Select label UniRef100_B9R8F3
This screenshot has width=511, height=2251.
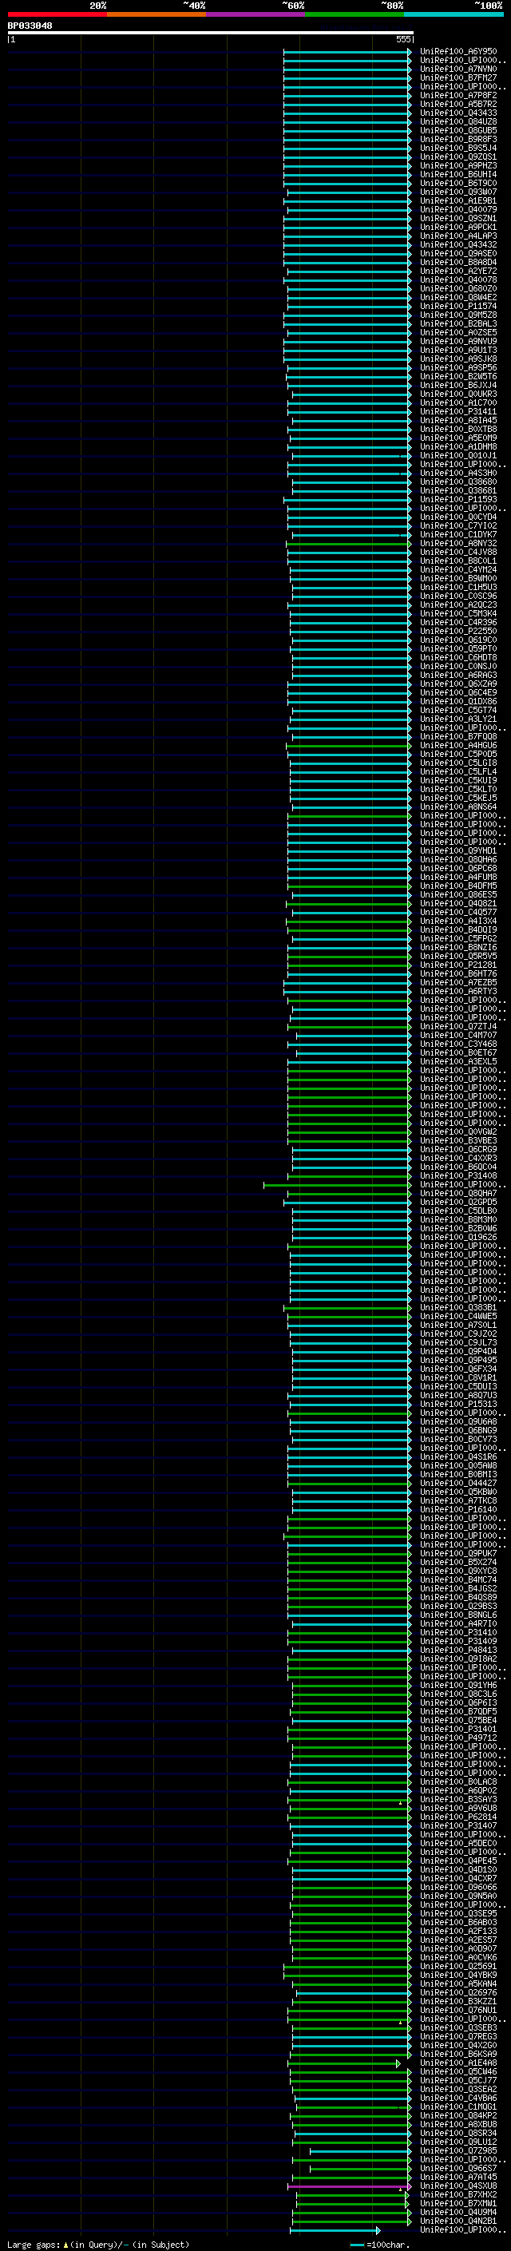tap(458, 139)
